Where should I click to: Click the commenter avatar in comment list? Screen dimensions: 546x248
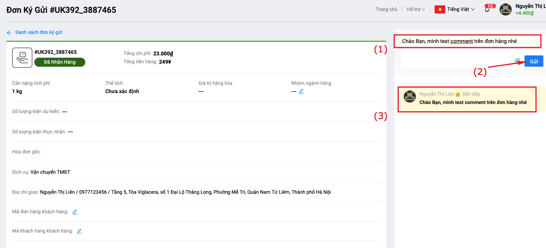[410, 96]
